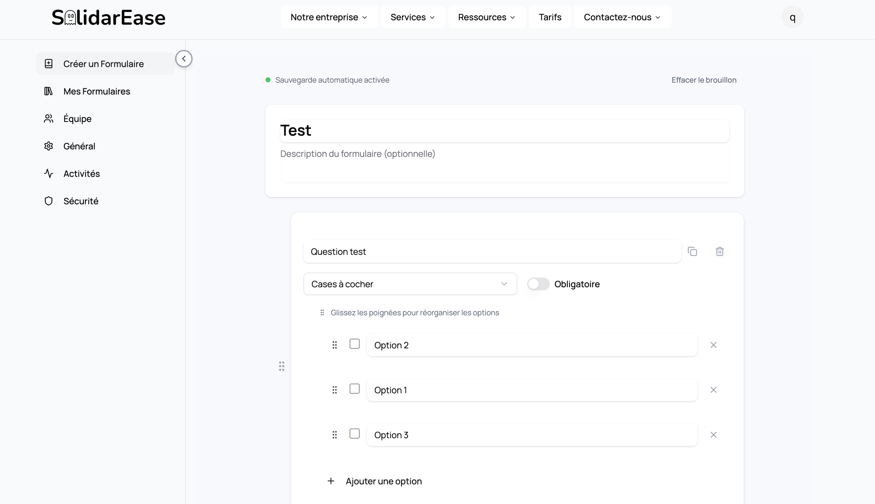Click Effacer le brouillon
This screenshot has width=875, height=504.
click(704, 80)
